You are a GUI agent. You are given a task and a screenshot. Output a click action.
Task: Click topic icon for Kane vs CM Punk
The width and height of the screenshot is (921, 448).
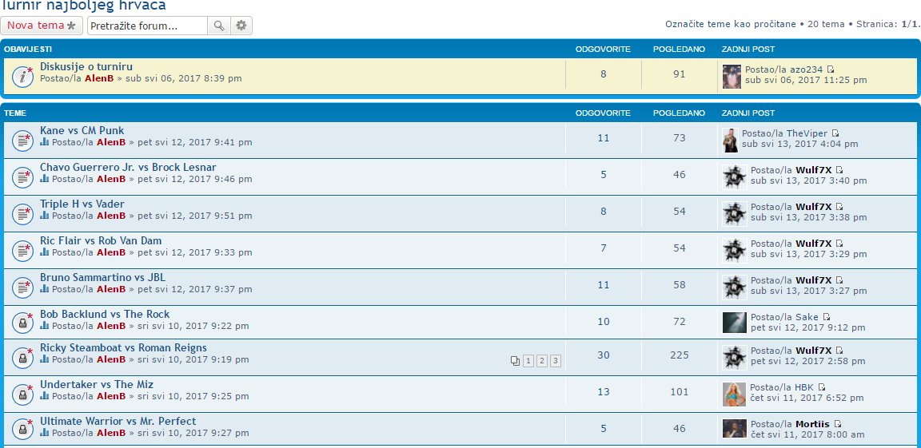(x=22, y=140)
